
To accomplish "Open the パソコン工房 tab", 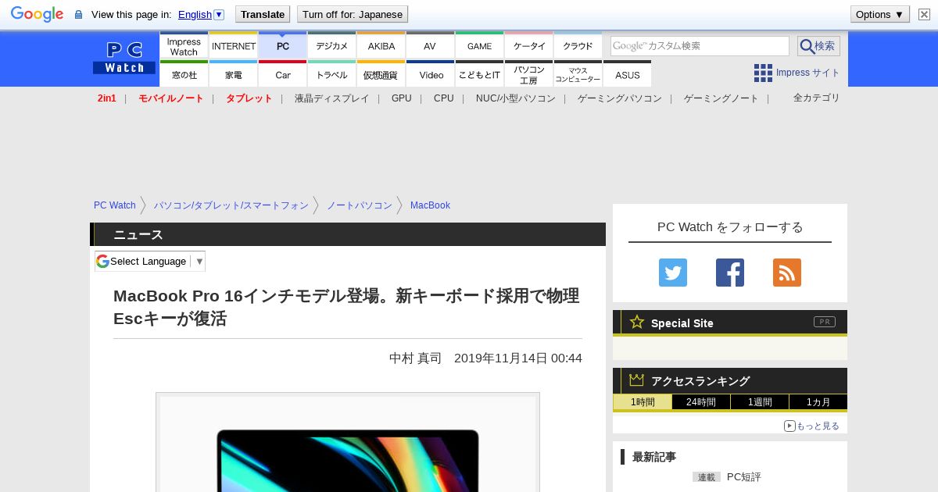I will 529,74.
